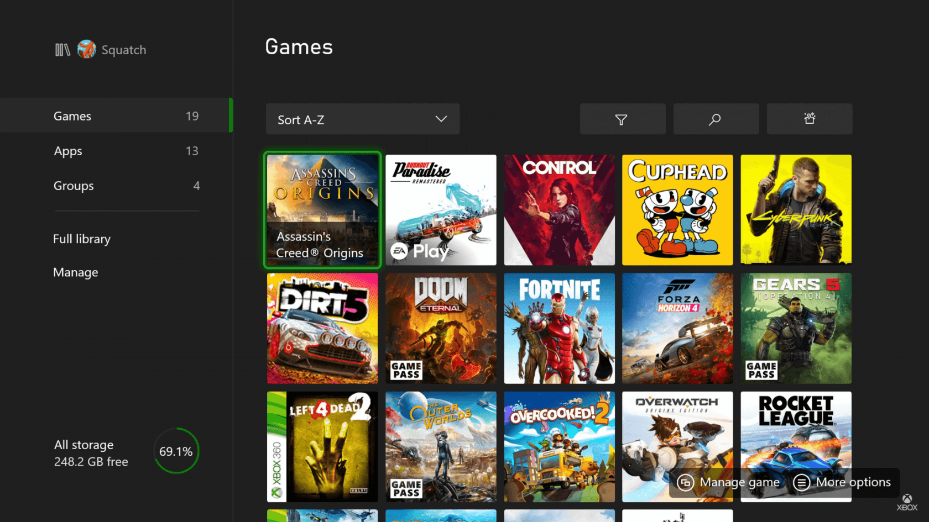Image resolution: width=929 pixels, height=522 pixels.
Task: Select the Fortnite game tile
Action: click(559, 328)
